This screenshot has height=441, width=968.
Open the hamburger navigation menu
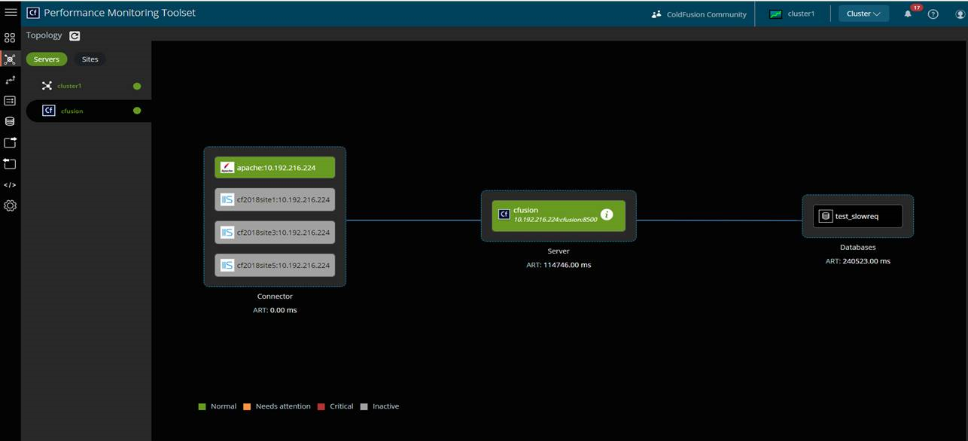pyautogui.click(x=11, y=13)
